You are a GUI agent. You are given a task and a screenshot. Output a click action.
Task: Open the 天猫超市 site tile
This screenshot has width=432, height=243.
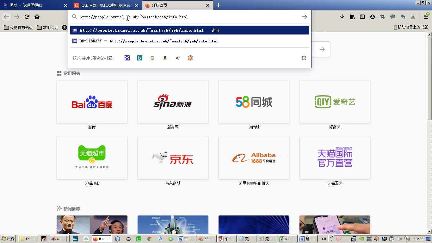point(92,158)
